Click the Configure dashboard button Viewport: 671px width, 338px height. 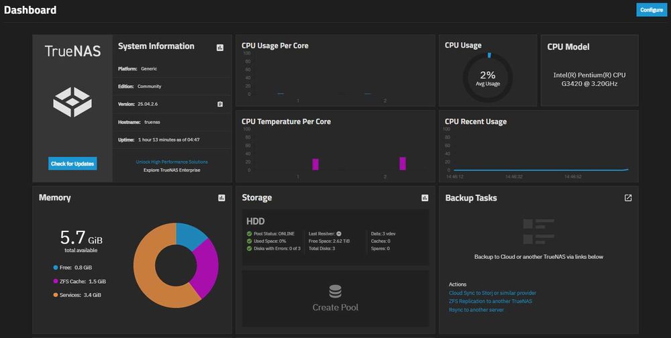click(652, 10)
